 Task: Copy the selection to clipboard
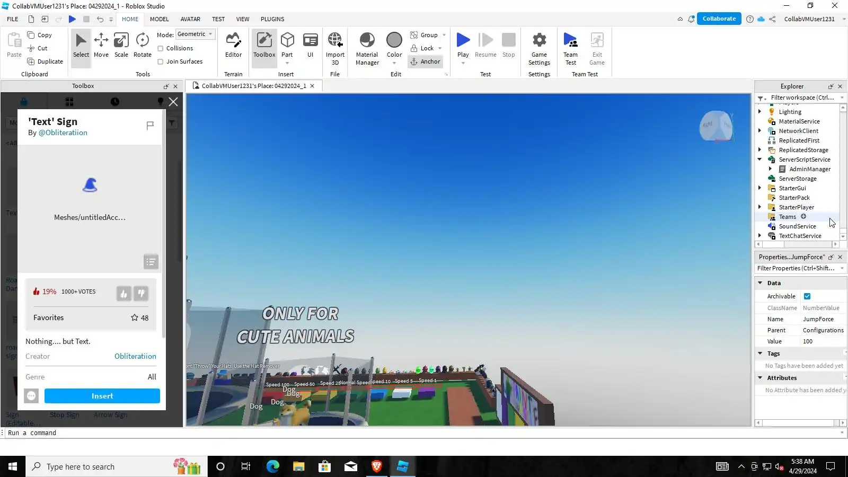pyautogui.click(x=40, y=35)
